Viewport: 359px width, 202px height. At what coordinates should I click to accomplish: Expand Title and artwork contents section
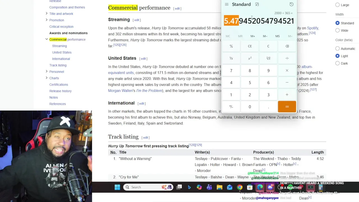pos(47,13)
